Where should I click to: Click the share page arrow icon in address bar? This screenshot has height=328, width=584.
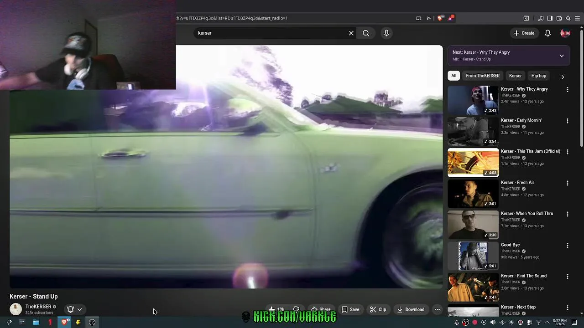tap(429, 18)
